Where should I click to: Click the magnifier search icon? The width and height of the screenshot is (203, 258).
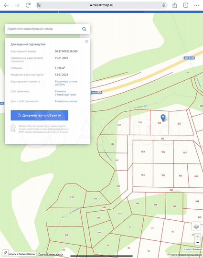[x=84, y=29]
